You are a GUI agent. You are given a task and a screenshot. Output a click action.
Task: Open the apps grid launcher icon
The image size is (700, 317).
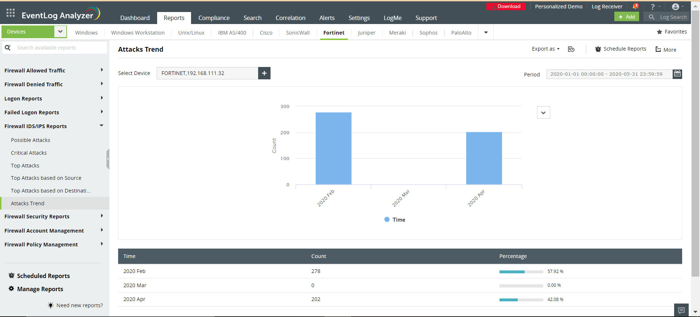[11, 13]
